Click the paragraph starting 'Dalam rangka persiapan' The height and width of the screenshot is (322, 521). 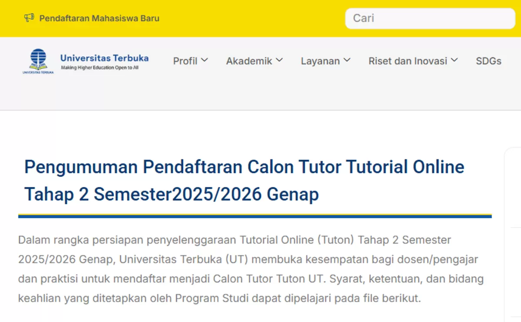251,269
